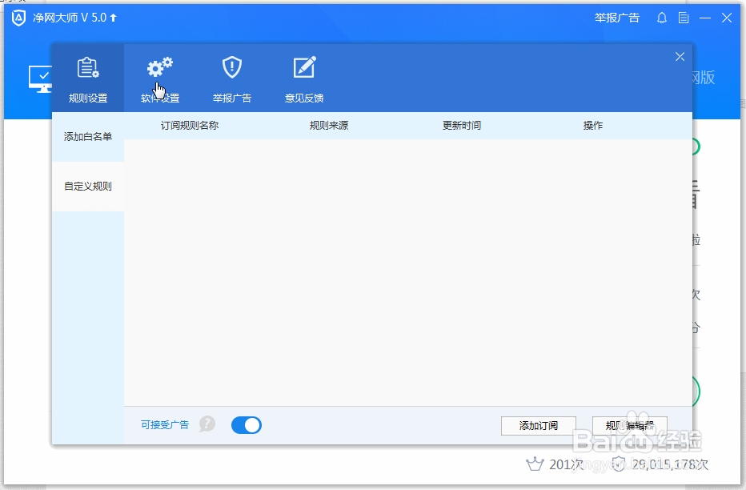Close the settings dialog
This screenshot has width=746, height=490.
coord(680,57)
